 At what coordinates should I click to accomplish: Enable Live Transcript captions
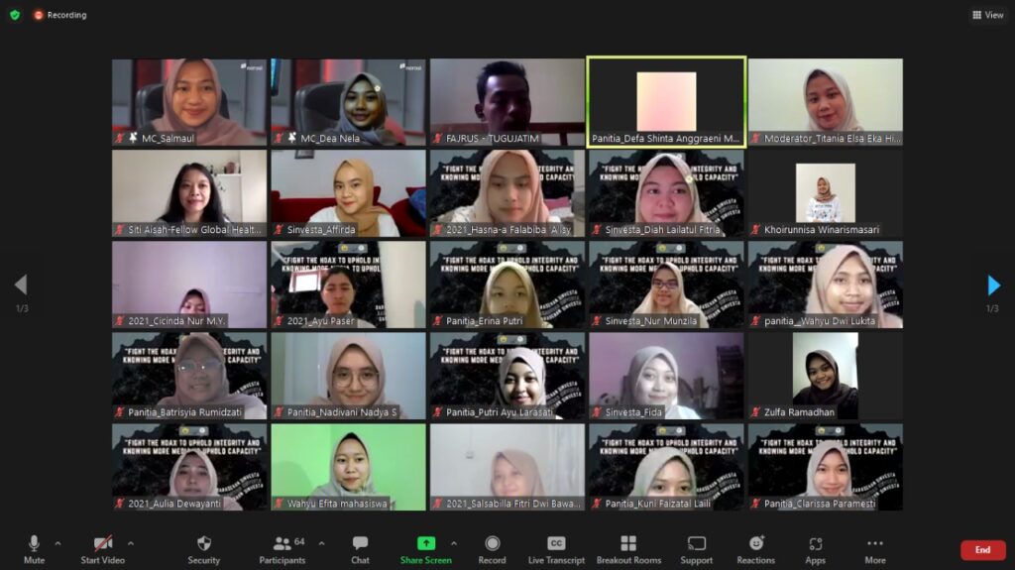[x=556, y=547]
